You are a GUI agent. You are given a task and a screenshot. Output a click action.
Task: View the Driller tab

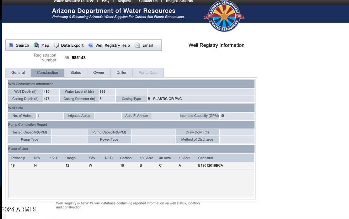click(x=121, y=73)
